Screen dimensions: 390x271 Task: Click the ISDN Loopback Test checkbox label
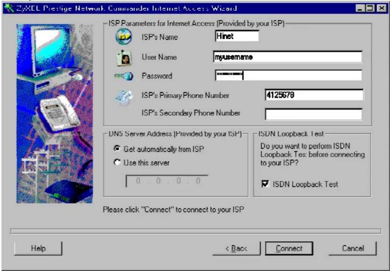pos(305,184)
